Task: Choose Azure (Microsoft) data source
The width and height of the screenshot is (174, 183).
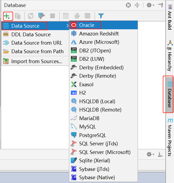Action: point(103,42)
